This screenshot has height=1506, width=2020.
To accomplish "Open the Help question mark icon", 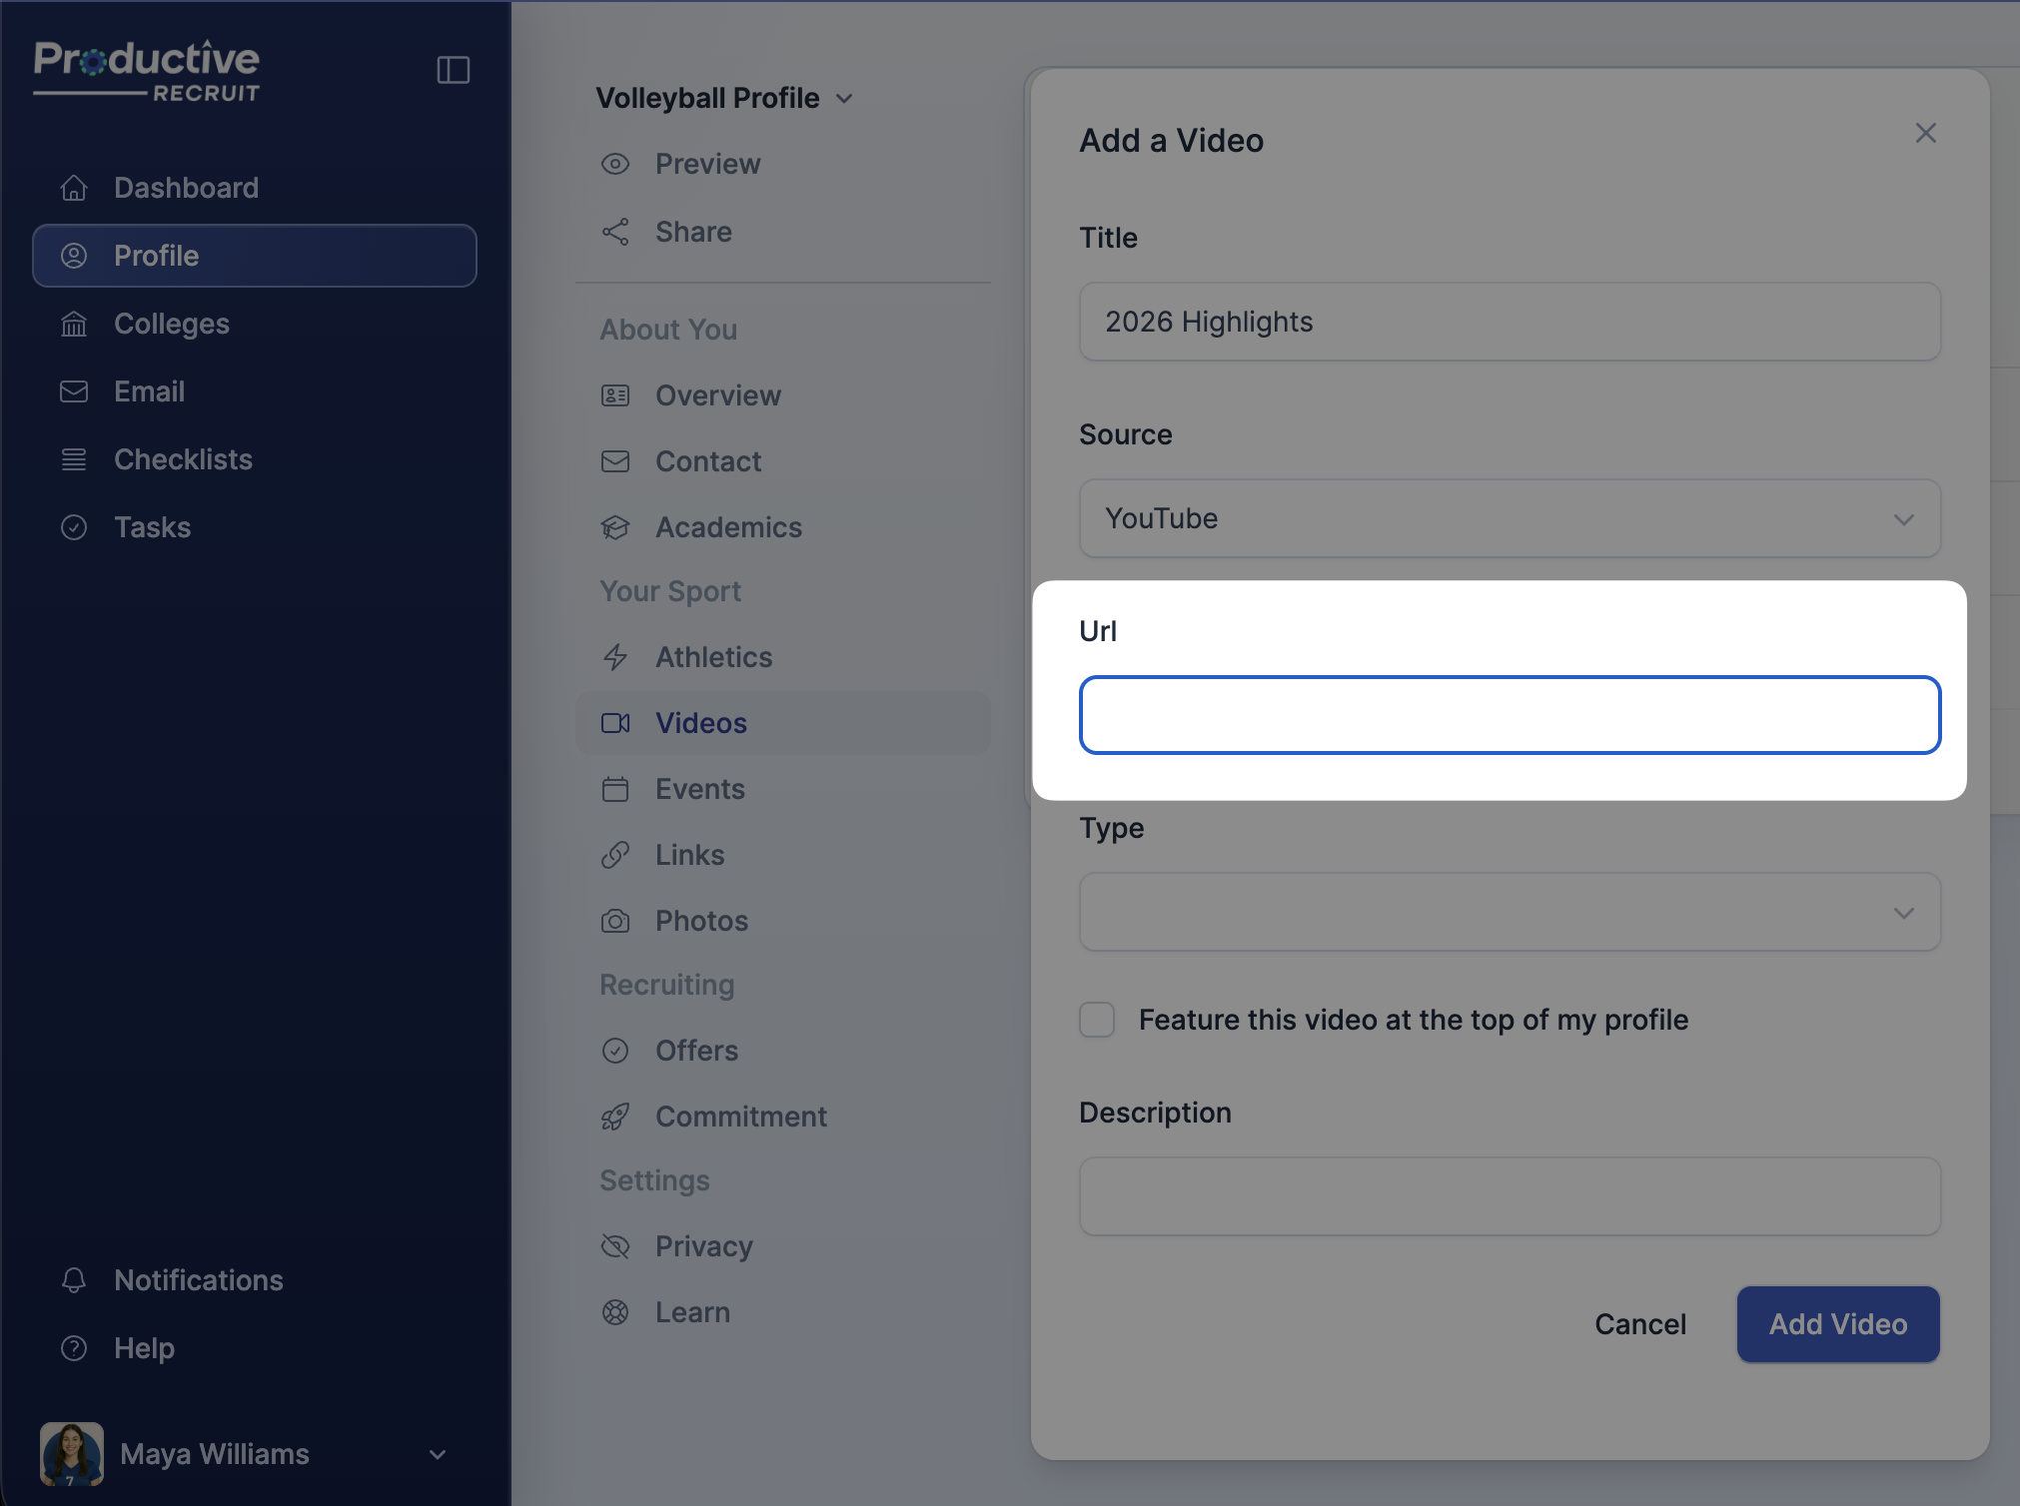I will pos(74,1348).
